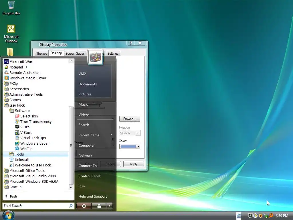Viewport: 293px width, 220px height.
Task: Run Uninstall in Isso Pack folder
Action: coord(19,160)
